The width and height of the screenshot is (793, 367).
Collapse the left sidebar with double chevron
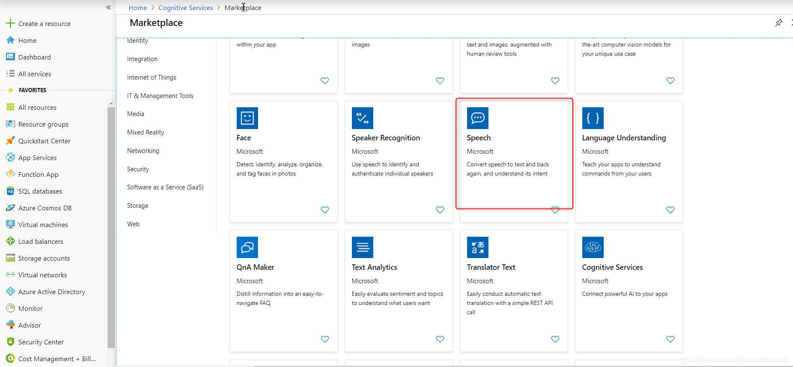[108, 8]
